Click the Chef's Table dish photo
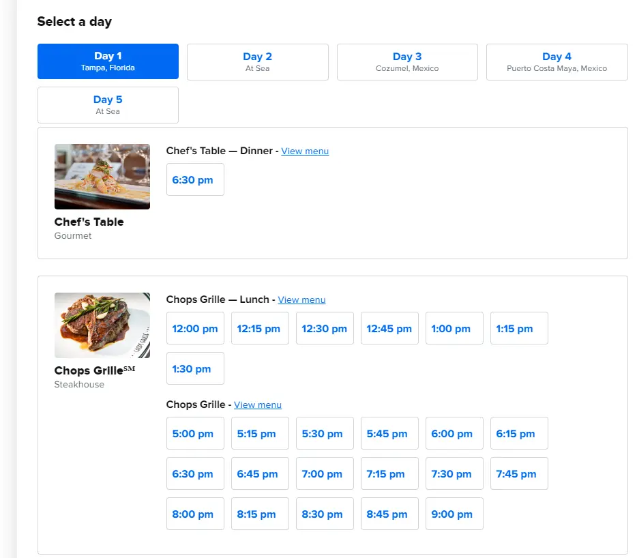The image size is (637, 558). pos(102,176)
